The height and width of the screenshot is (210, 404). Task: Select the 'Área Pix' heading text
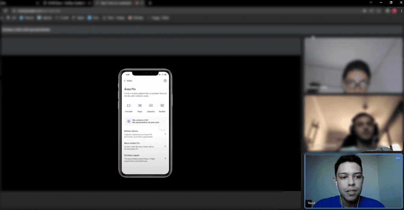click(x=130, y=89)
